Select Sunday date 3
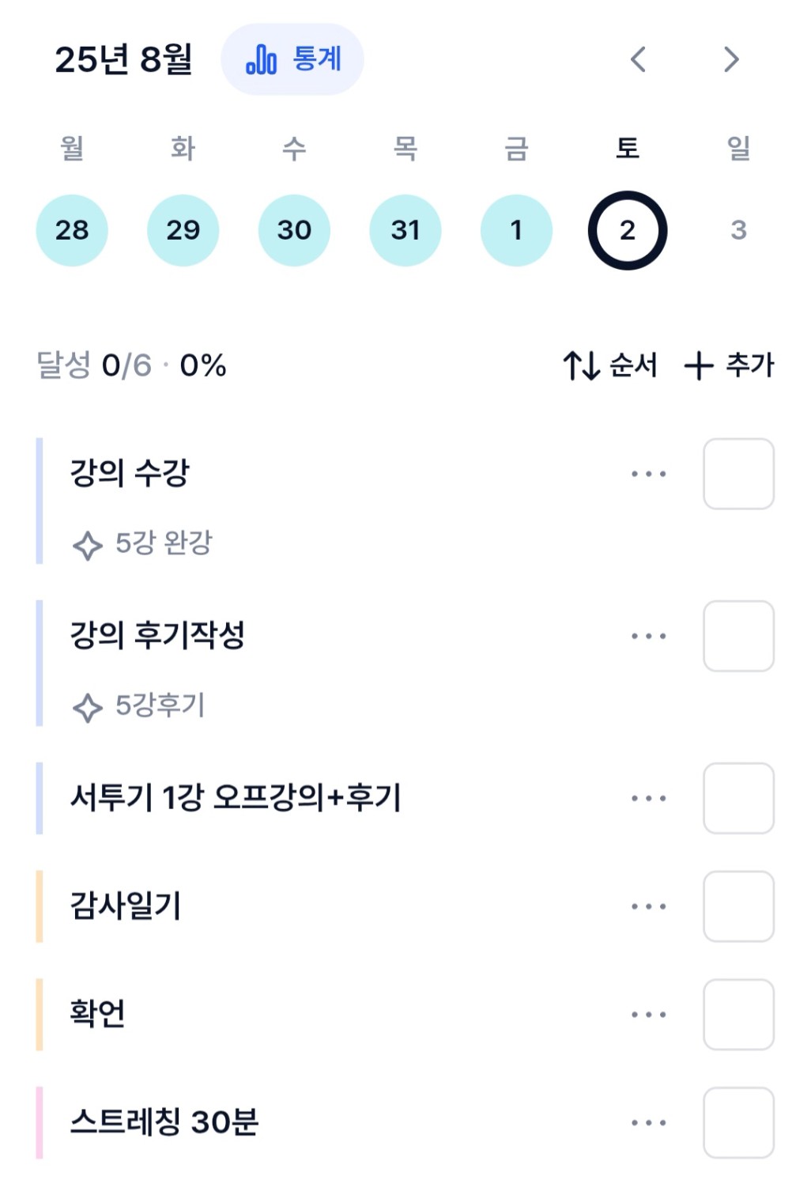The image size is (811, 1199). [738, 230]
